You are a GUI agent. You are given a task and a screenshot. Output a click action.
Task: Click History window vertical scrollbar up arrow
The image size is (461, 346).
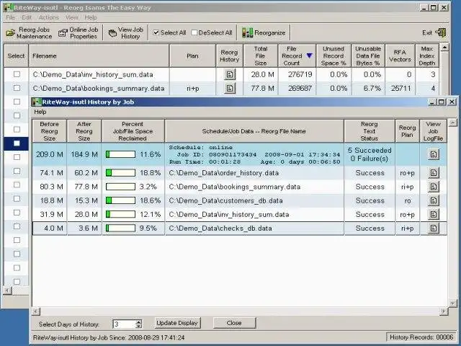point(453,123)
